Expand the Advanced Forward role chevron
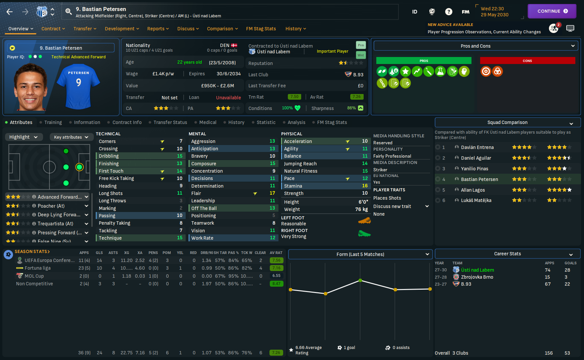This screenshot has height=360, width=584. tap(86, 197)
